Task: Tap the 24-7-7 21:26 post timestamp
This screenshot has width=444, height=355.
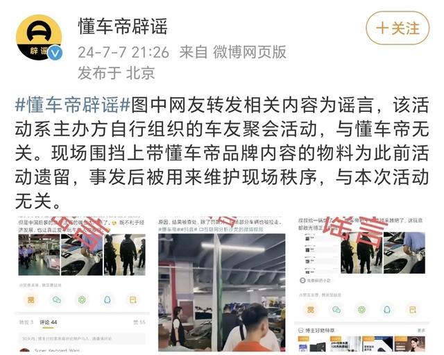Action: (123, 53)
